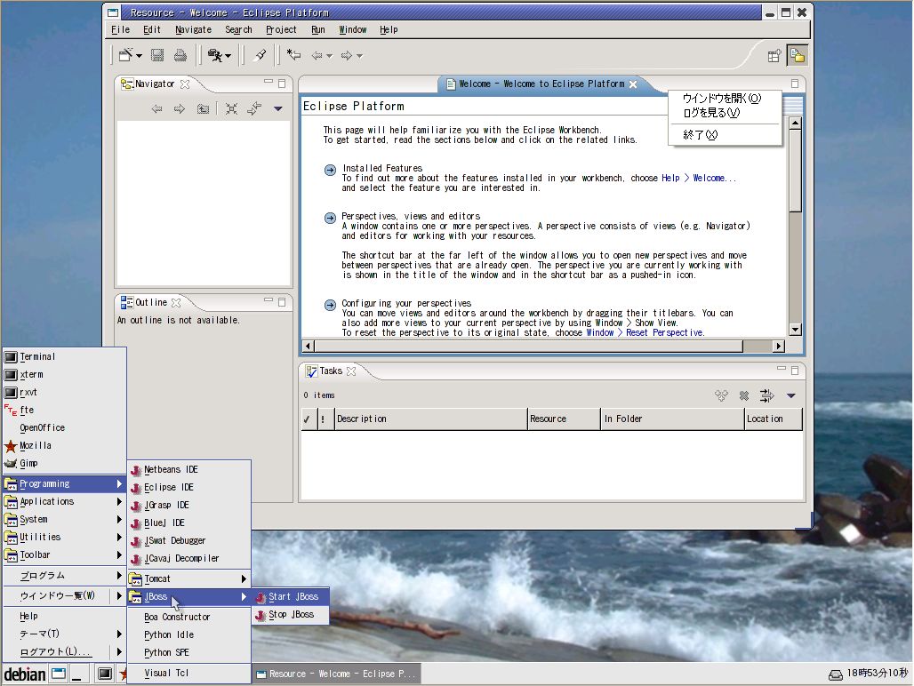The image size is (914, 686).
Task: Click the Tasks Delete icon
Action: [x=744, y=396]
